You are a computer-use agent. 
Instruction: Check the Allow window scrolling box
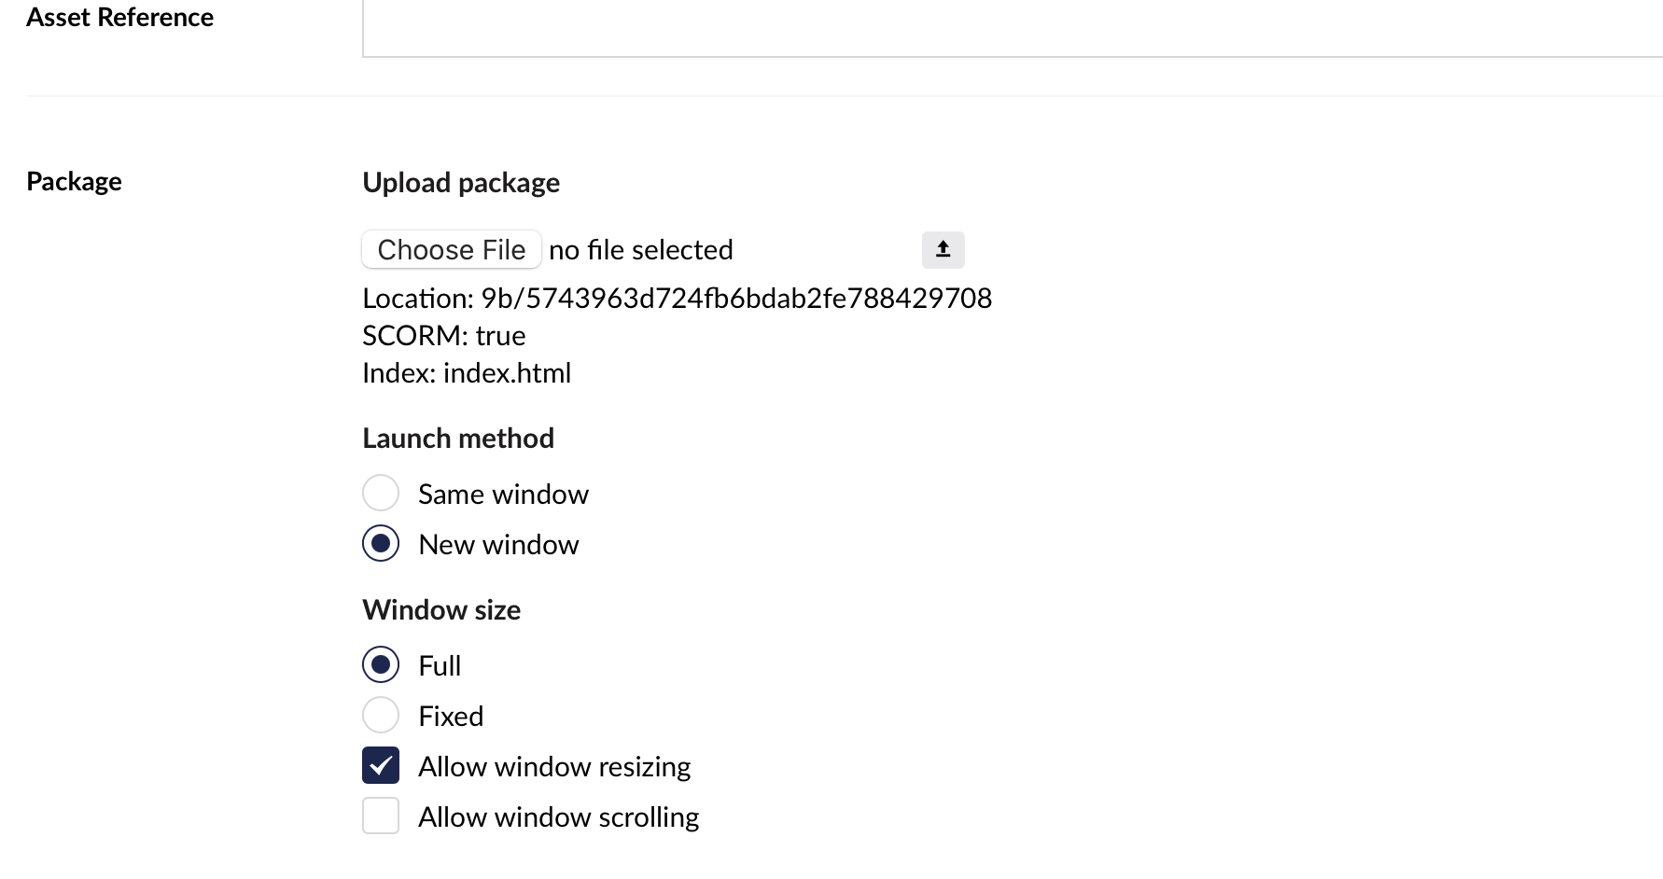coord(380,816)
